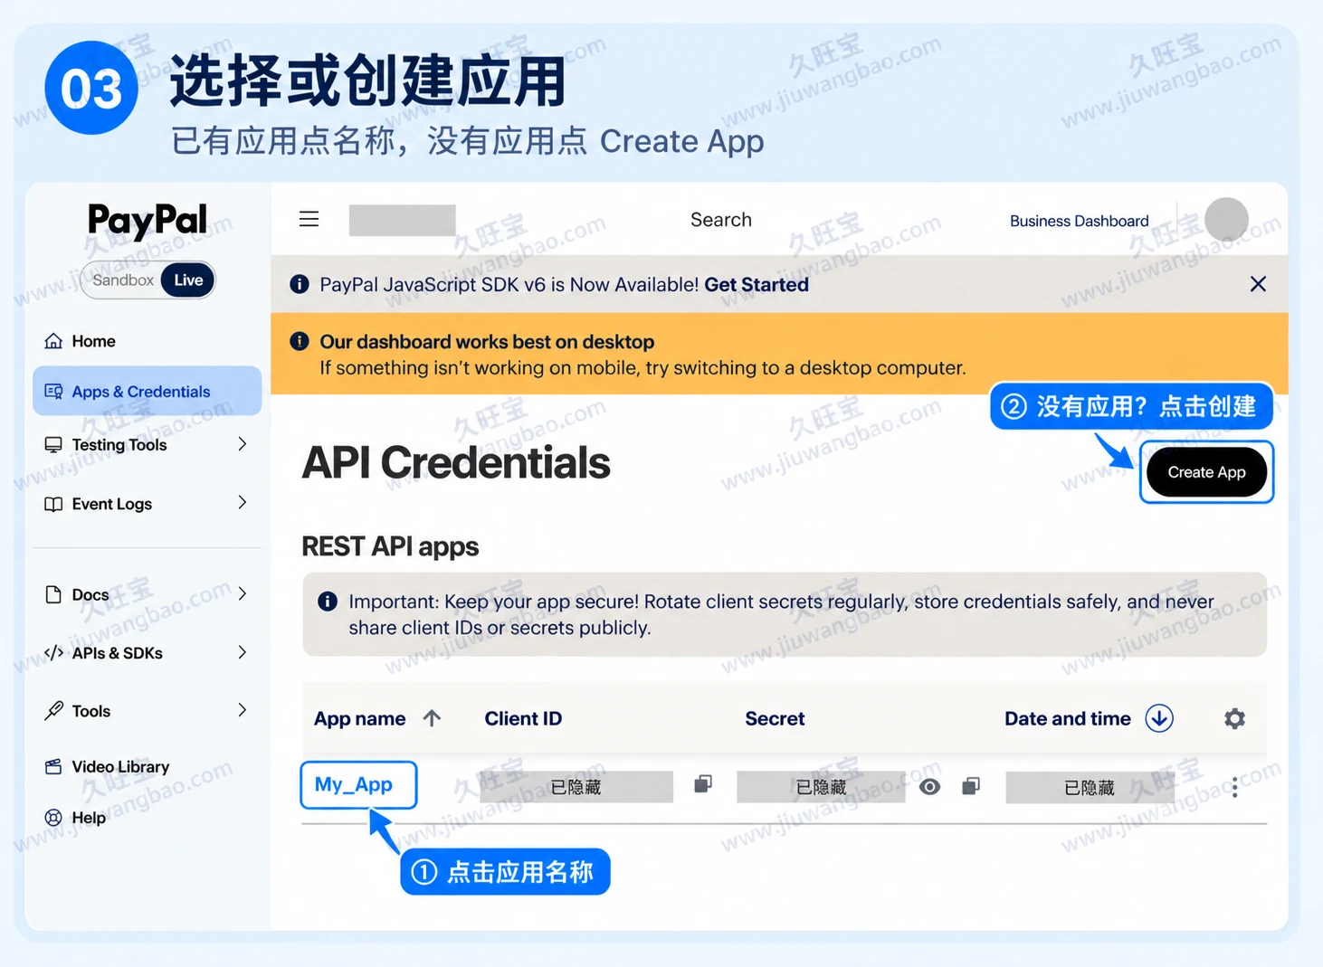Image resolution: width=1323 pixels, height=967 pixels.
Task: Click the APIs & SDKs code icon
Action: 53,653
